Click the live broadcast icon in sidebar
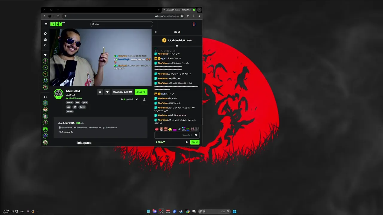The image size is (383, 215). [45, 97]
